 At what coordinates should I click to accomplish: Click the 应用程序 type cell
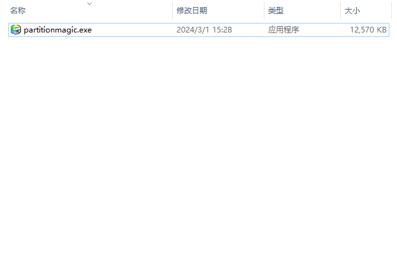(284, 30)
